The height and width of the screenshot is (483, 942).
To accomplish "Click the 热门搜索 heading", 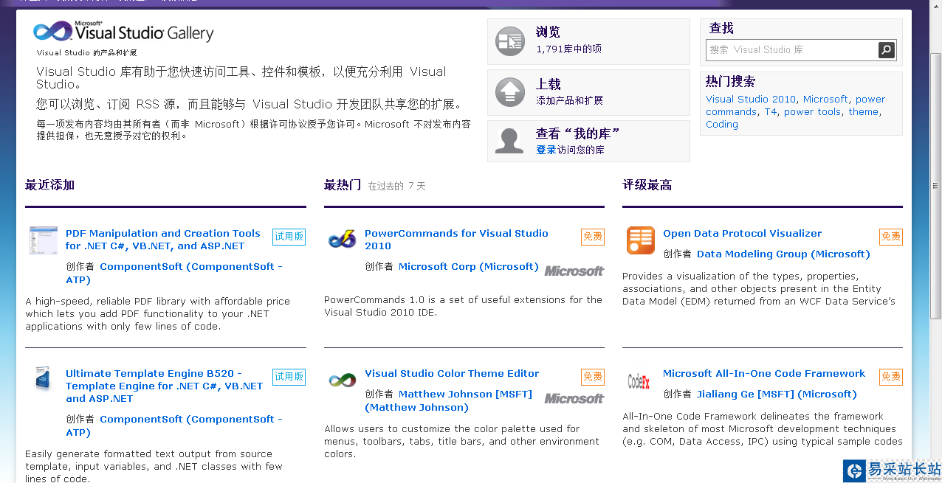I will [x=730, y=82].
